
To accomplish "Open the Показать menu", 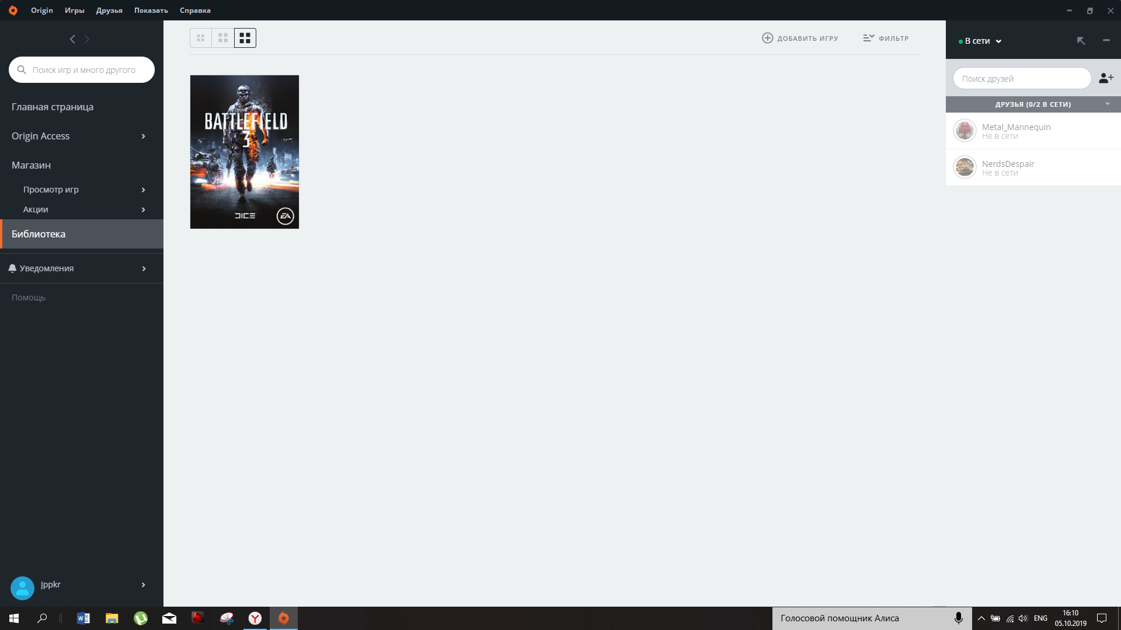I will [x=151, y=10].
